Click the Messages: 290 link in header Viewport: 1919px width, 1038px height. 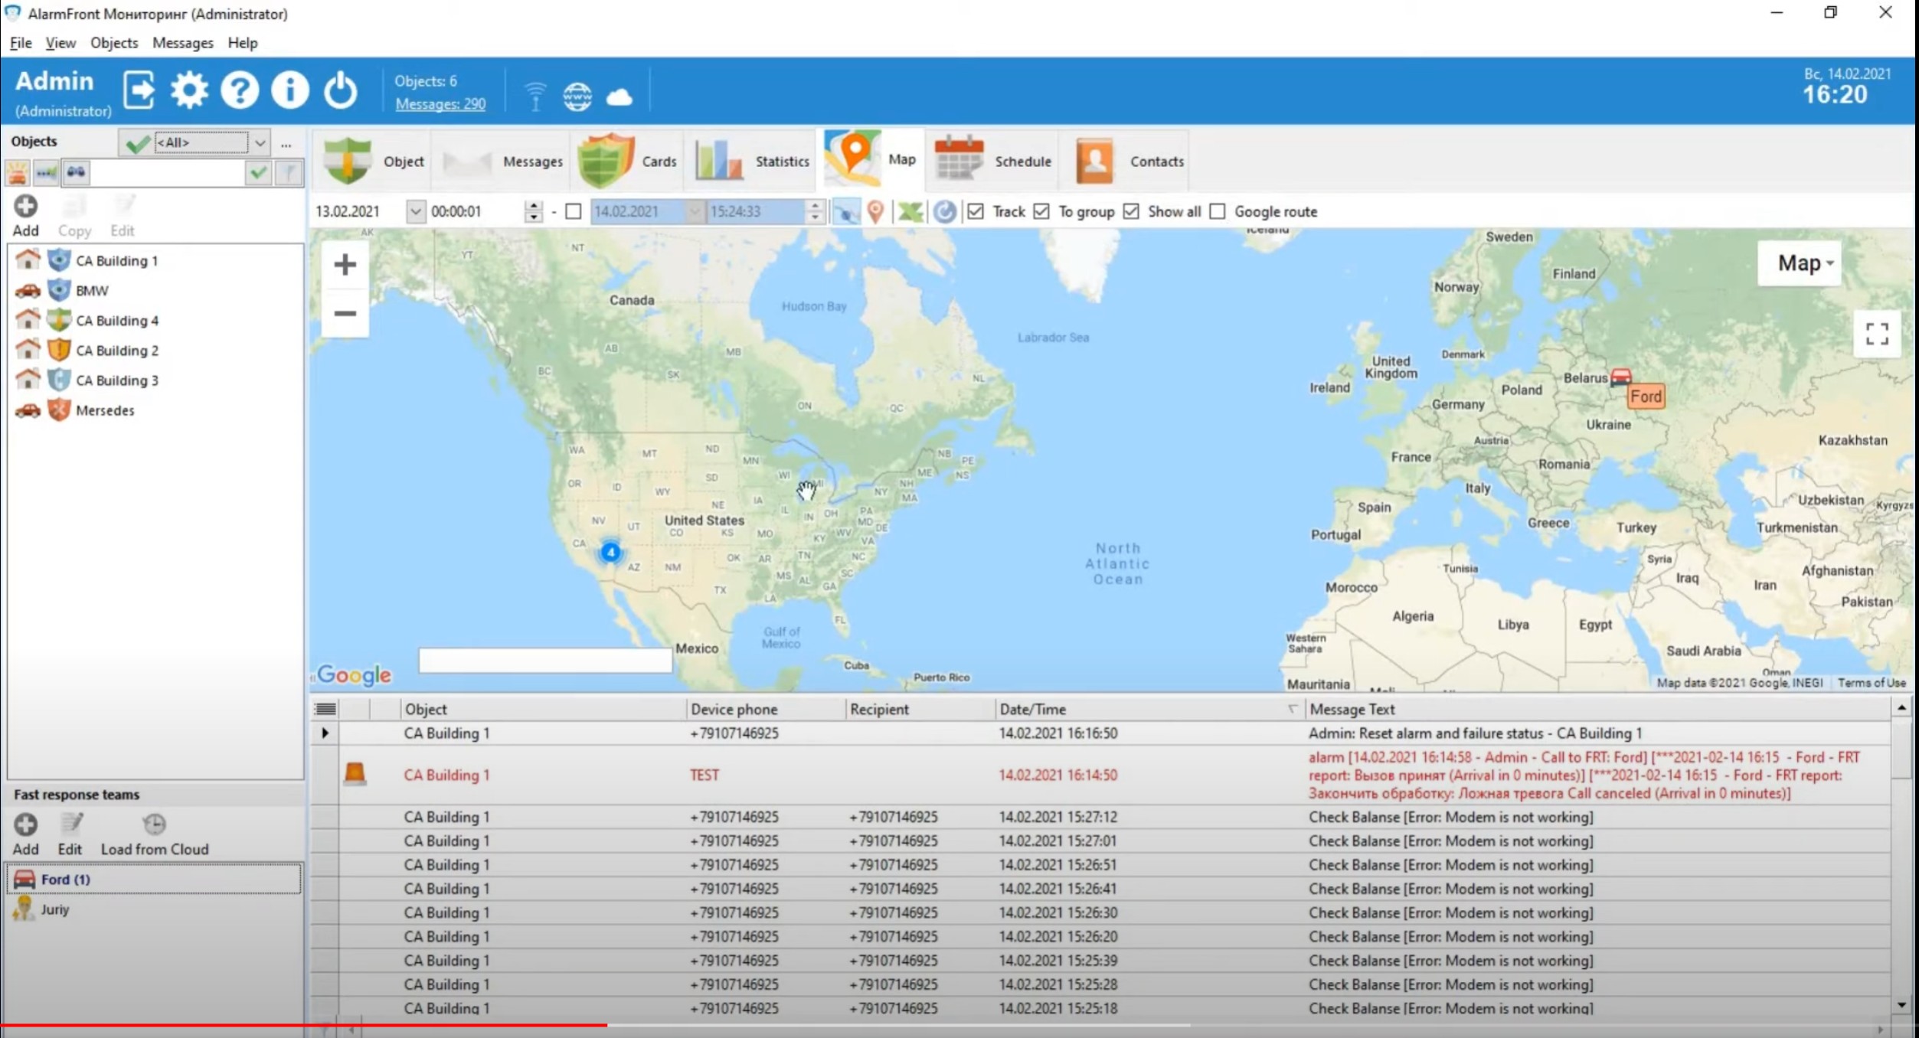click(440, 104)
